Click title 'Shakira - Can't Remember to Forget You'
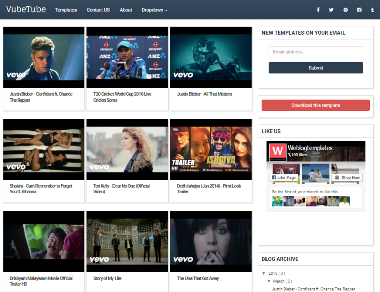This screenshot has width=380, height=292. point(41,189)
